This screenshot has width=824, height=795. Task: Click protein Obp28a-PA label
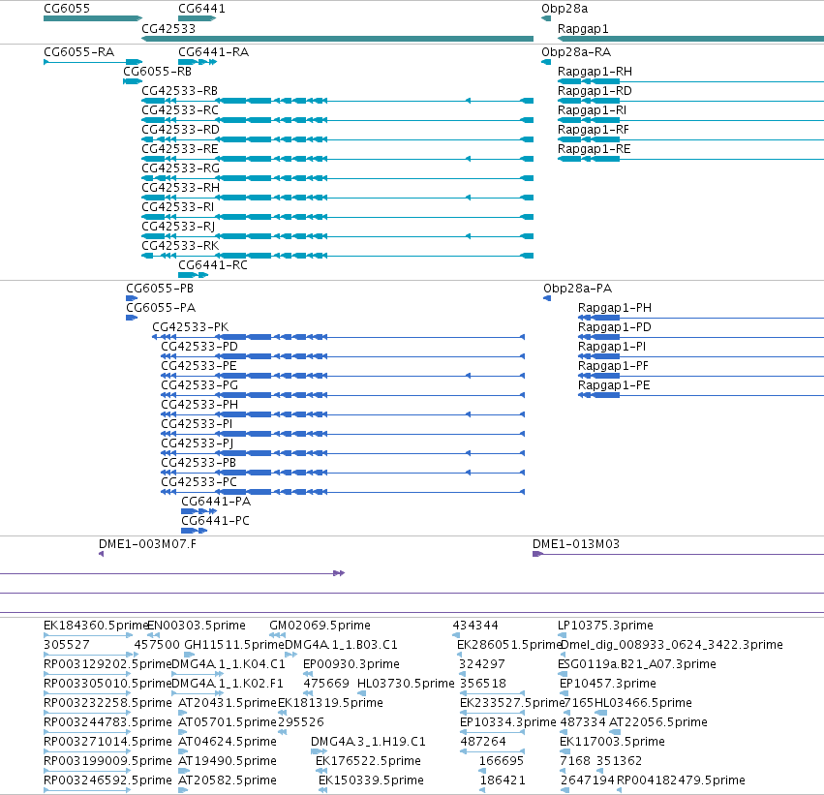577,289
